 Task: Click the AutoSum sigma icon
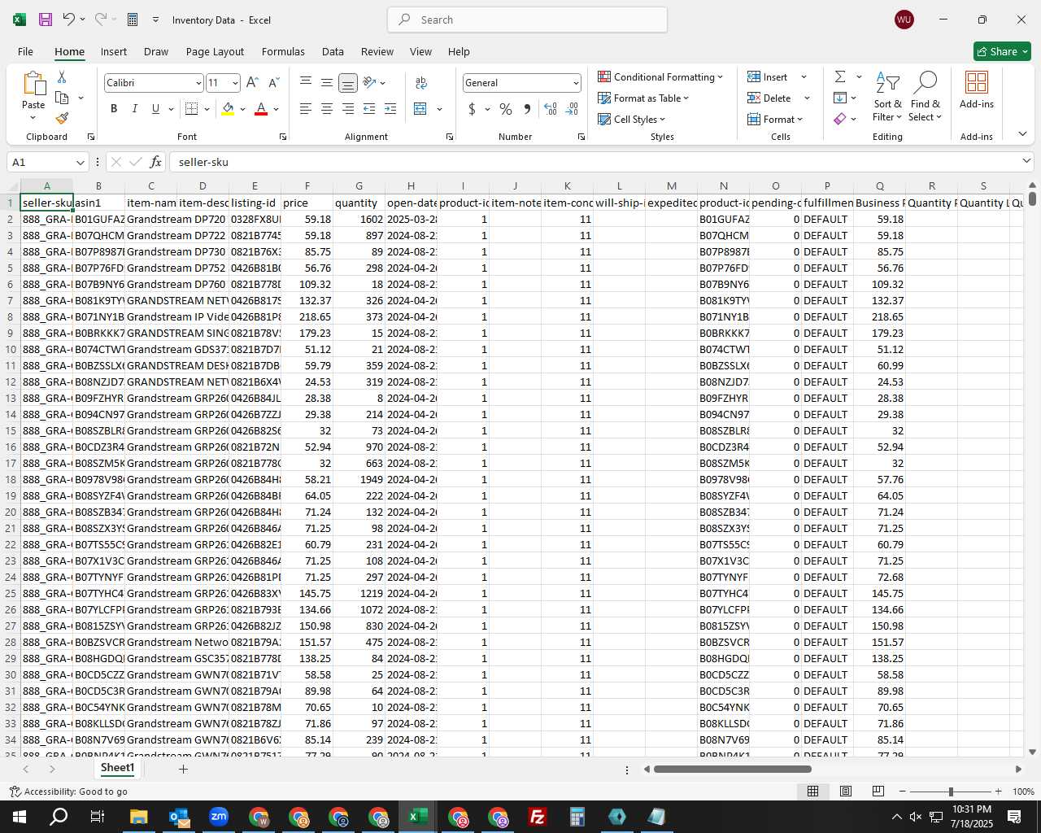[x=840, y=76]
